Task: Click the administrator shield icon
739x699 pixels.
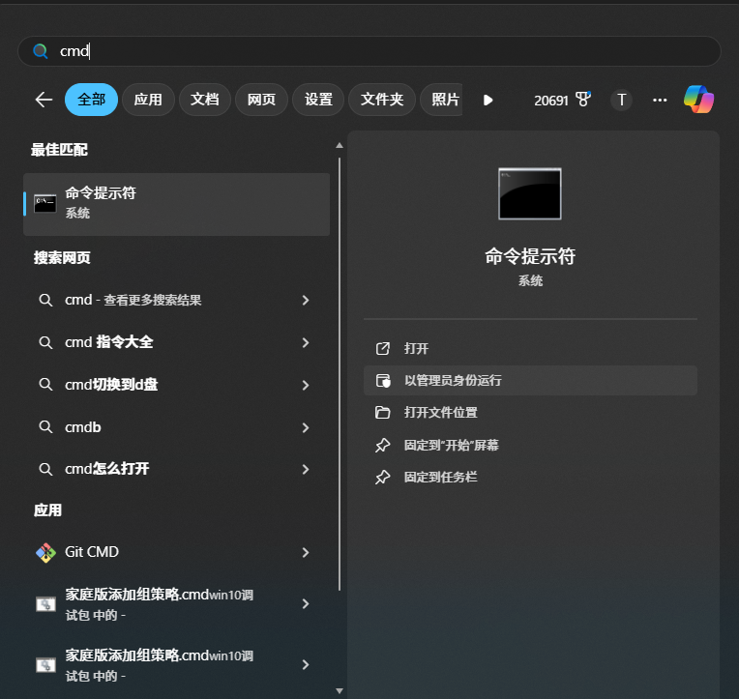Action: coord(383,381)
